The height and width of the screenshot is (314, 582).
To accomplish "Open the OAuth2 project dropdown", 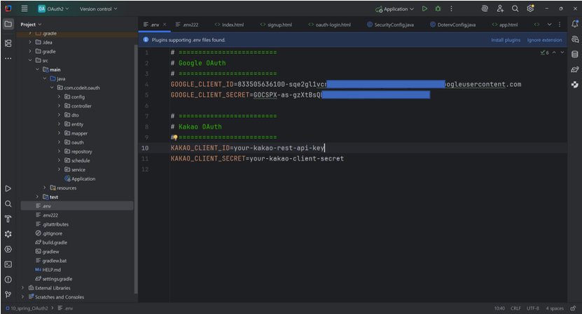I will (x=53, y=8).
